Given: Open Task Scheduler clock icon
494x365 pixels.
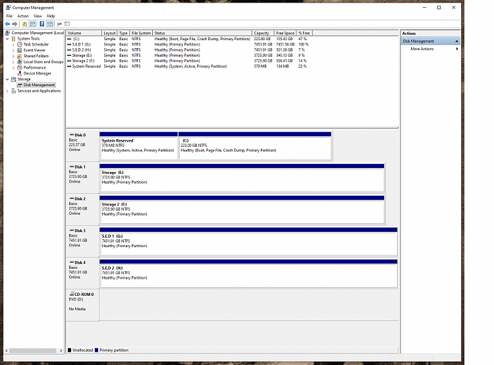Looking at the screenshot, I should [x=20, y=44].
